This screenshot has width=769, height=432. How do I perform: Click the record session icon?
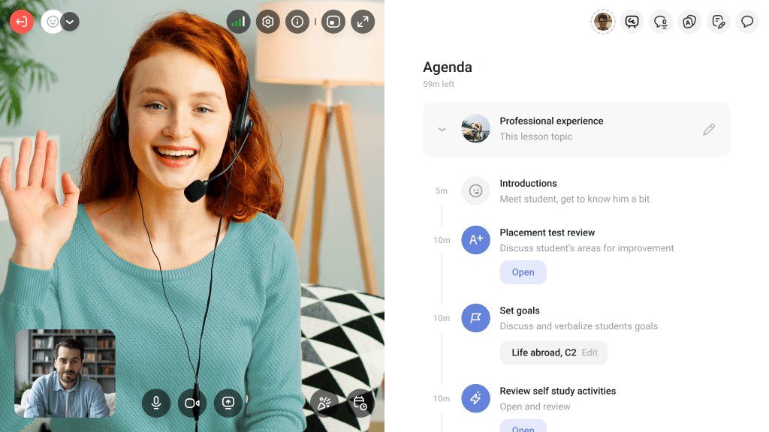click(333, 22)
